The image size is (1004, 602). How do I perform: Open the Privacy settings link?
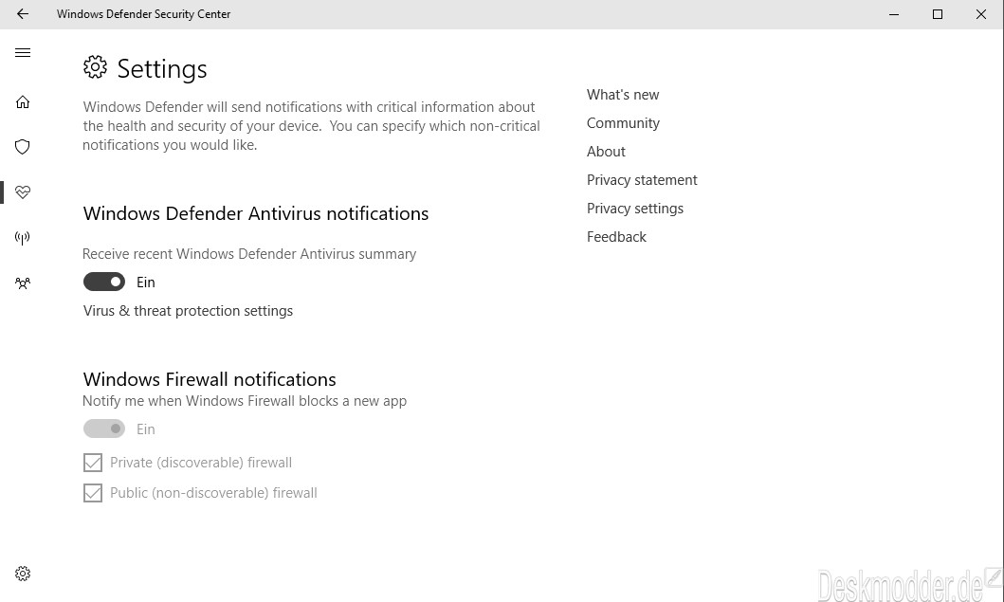coord(634,209)
